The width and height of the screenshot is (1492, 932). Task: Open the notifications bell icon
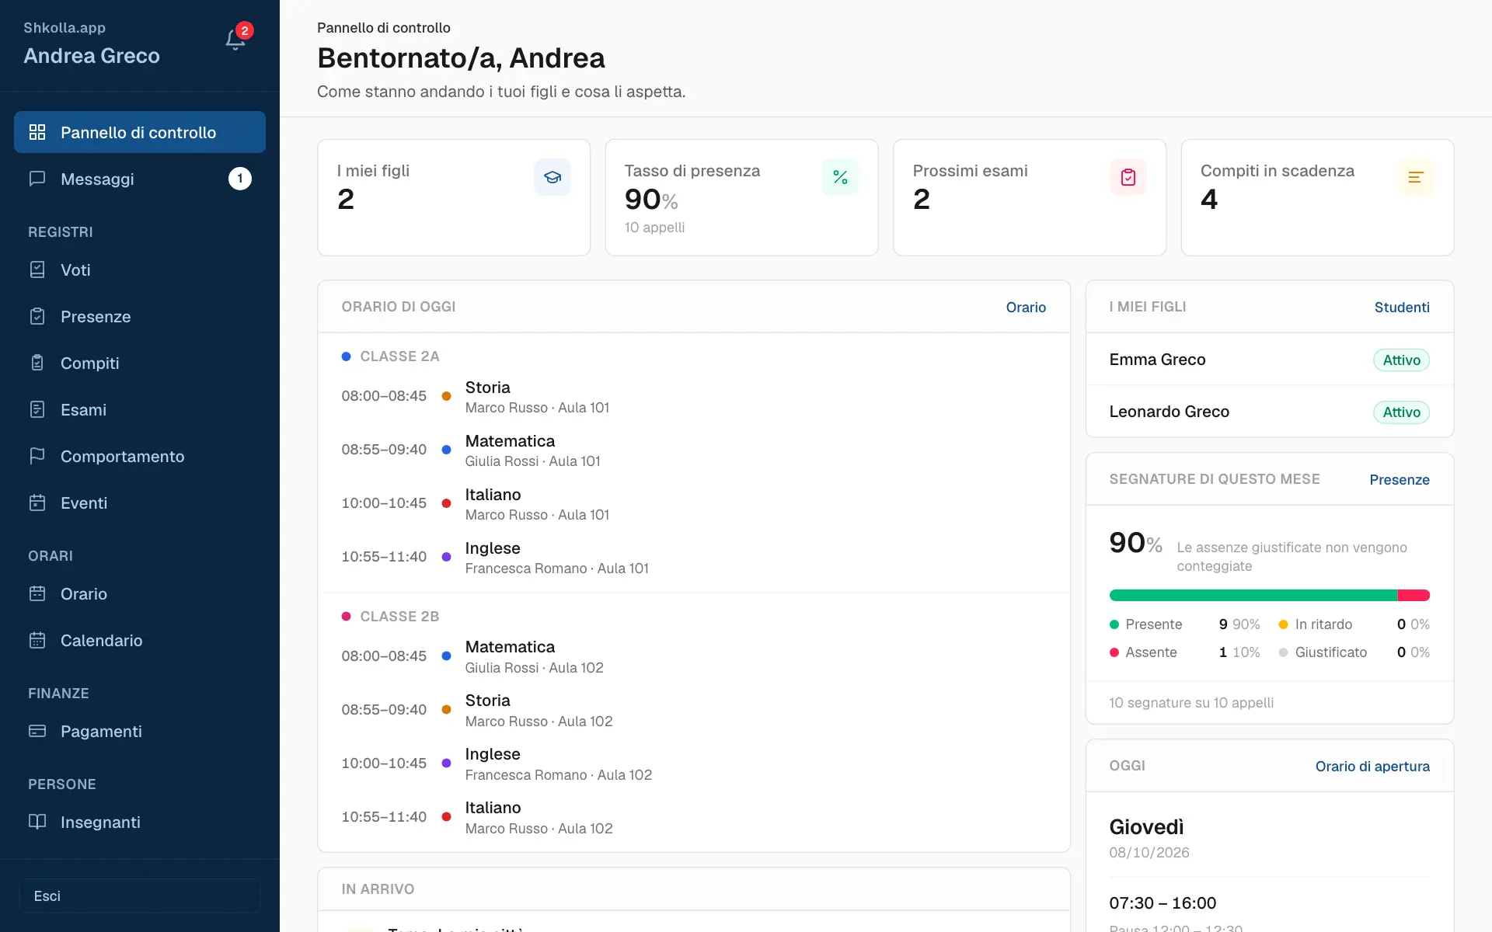pos(235,40)
